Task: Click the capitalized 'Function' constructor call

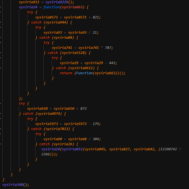Action: click(84, 73)
